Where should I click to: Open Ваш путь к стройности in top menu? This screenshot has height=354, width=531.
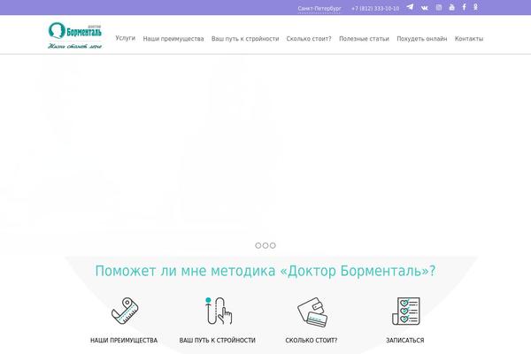click(x=245, y=39)
